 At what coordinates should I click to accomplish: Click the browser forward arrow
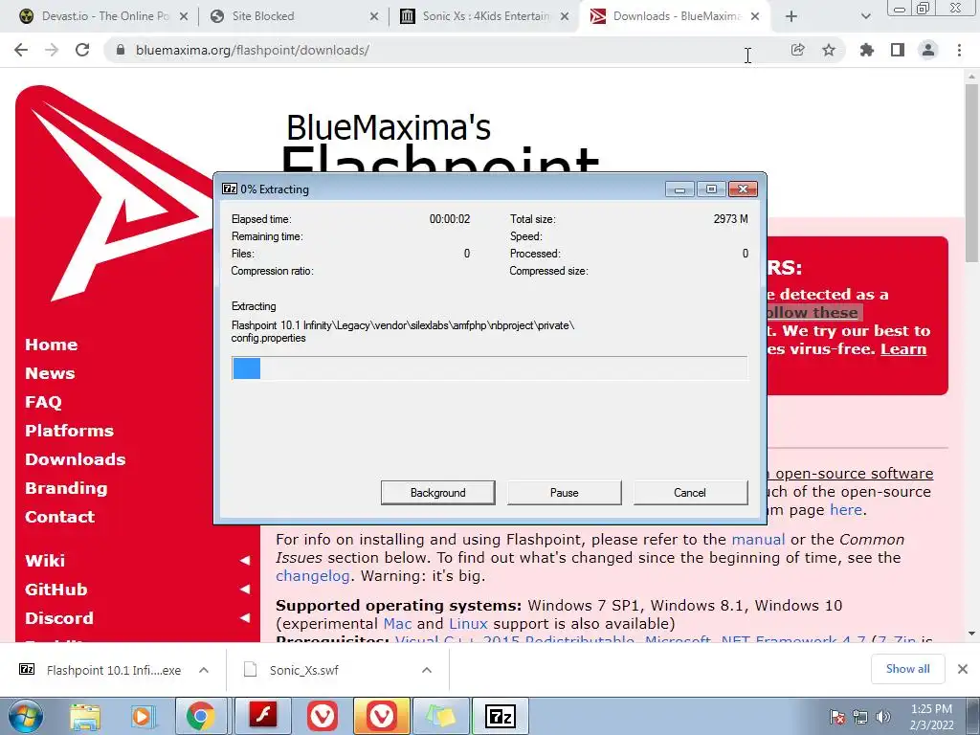tap(52, 50)
